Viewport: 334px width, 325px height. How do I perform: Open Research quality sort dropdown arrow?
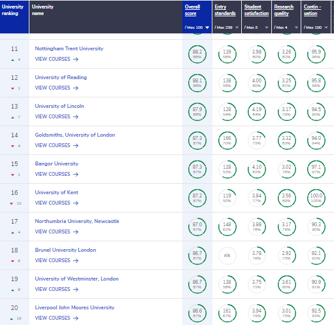pyautogui.click(x=296, y=27)
